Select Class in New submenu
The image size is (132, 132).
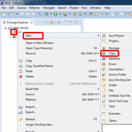click(117, 53)
